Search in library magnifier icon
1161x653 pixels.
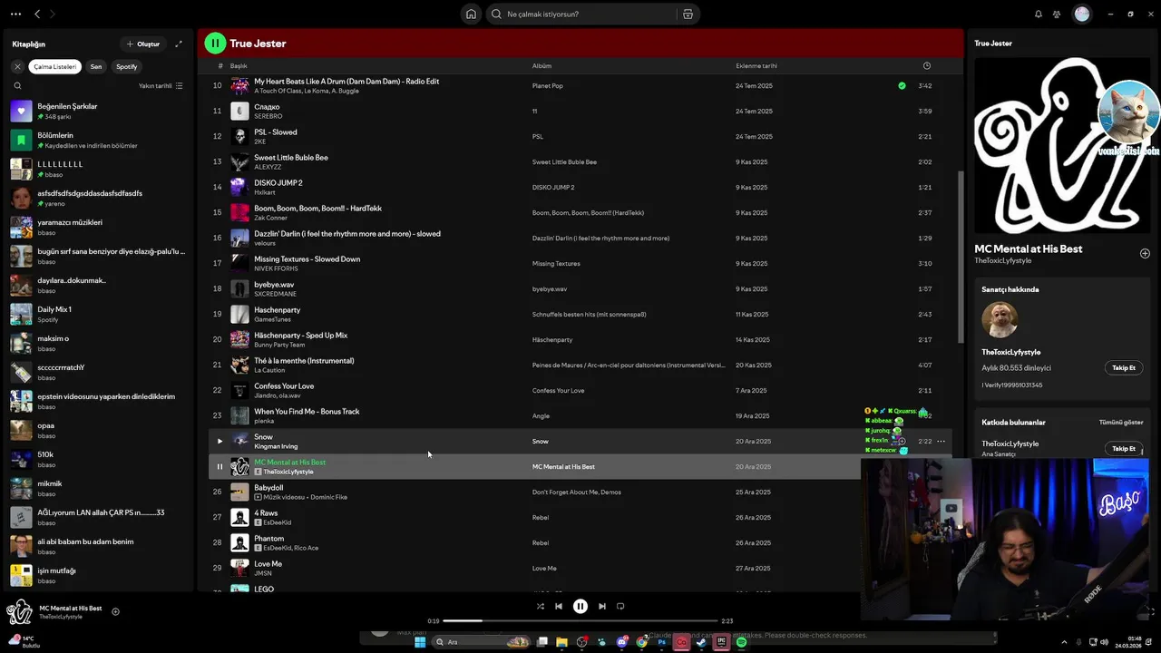[x=17, y=86]
